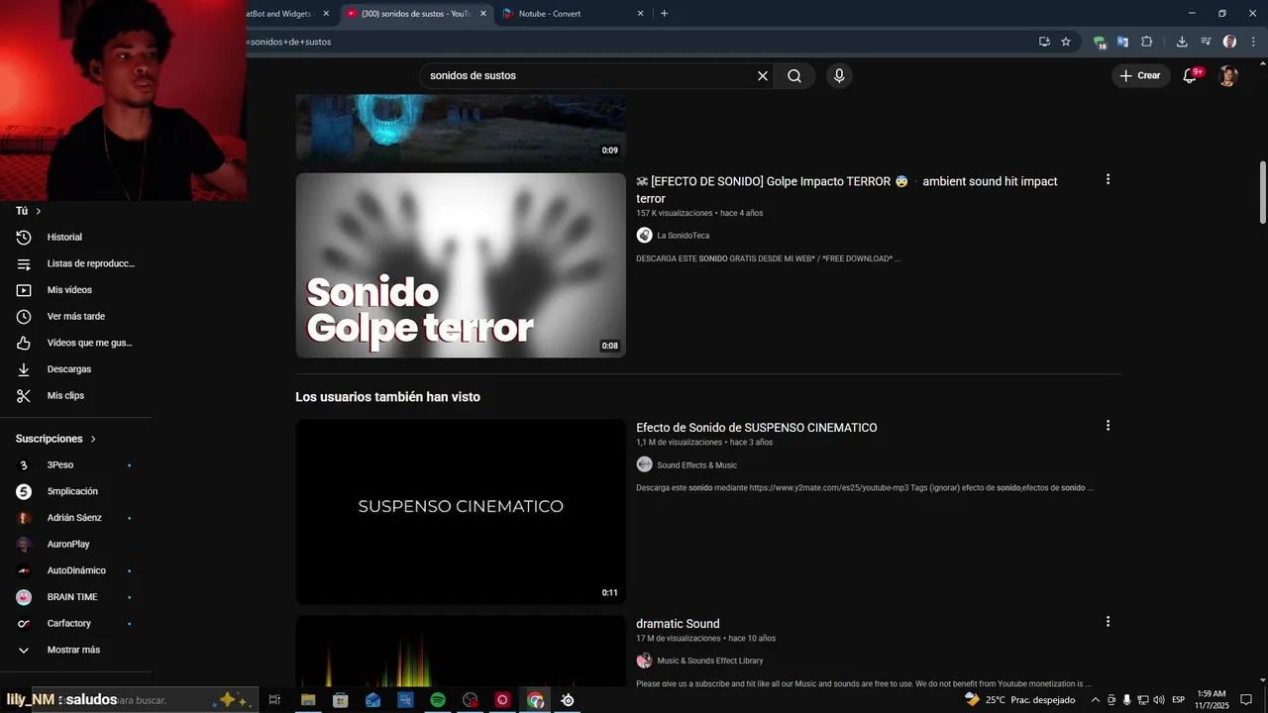Click the SUSPENSO CINEMATICO thumbnail
This screenshot has height=713, width=1268.
coord(461,512)
